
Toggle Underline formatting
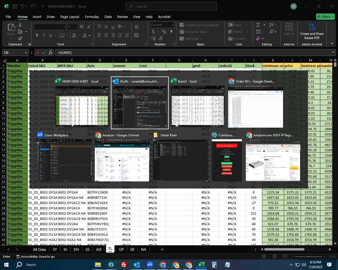(50, 35)
